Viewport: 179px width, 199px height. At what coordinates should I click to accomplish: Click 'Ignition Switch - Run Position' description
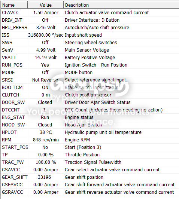click(96, 65)
